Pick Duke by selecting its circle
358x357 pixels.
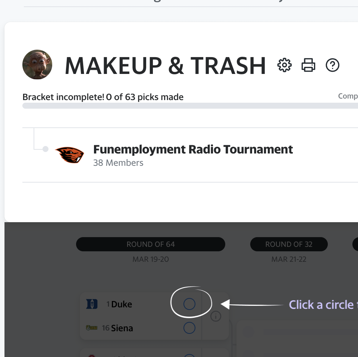click(x=189, y=304)
